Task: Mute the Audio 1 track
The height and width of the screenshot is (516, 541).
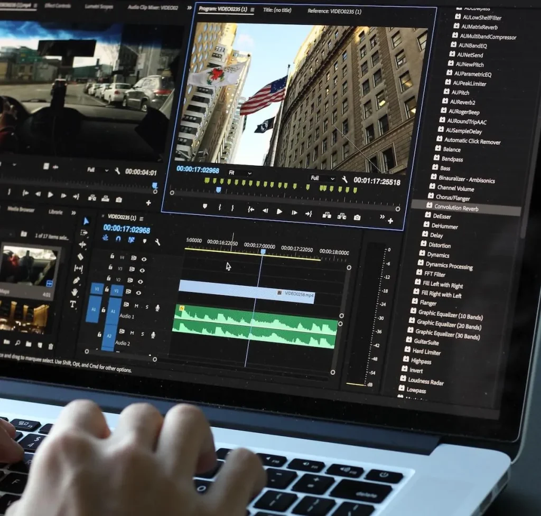Action: [136, 306]
